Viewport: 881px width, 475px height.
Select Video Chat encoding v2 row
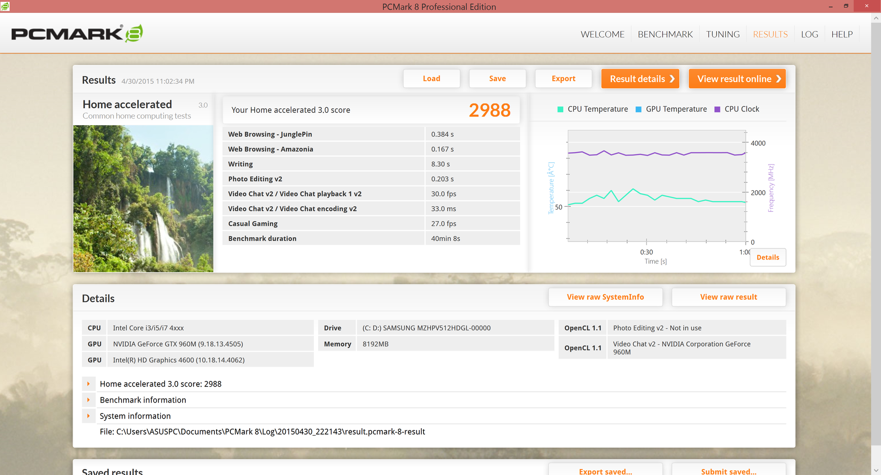tap(371, 209)
